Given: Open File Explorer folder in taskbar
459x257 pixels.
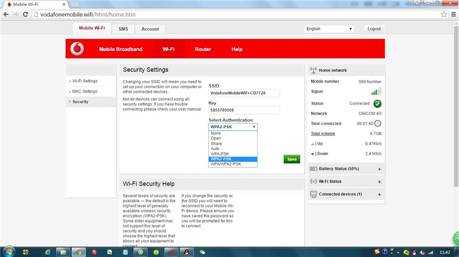Looking at the screenshot, I should point(63,252).
